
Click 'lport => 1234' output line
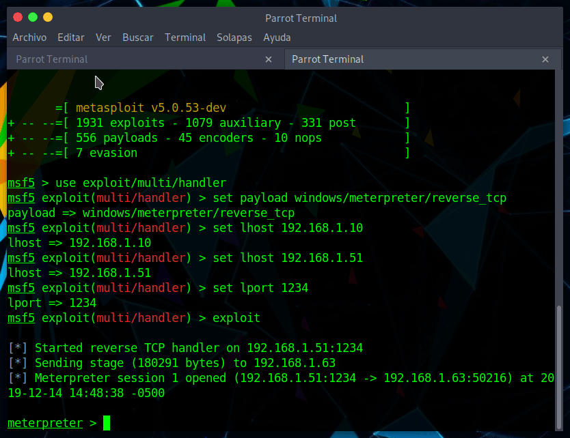tap(52, 303)
